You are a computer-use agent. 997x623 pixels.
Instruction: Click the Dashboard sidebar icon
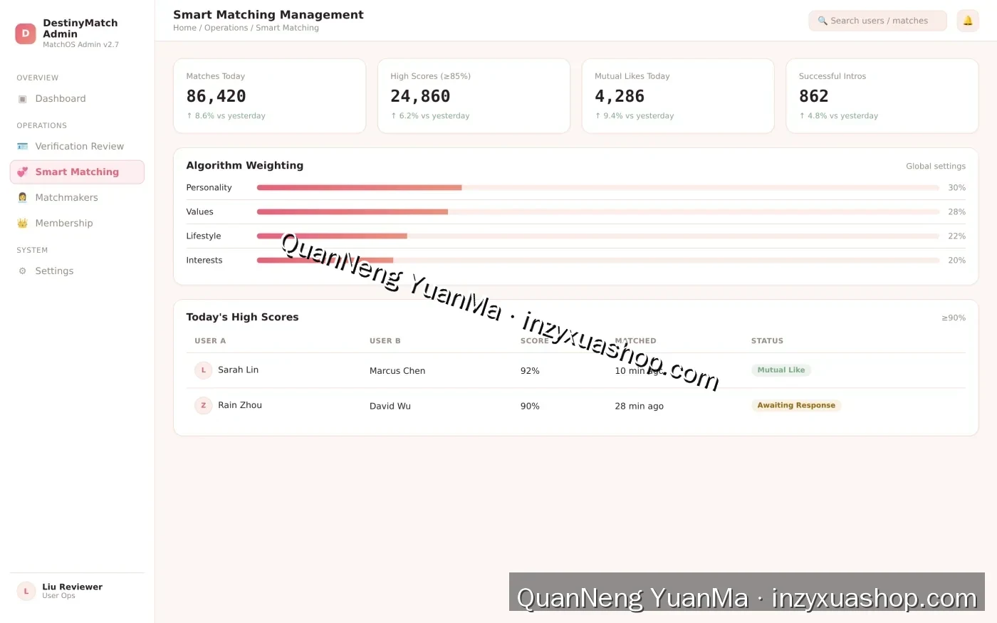(x=23, y=99)
